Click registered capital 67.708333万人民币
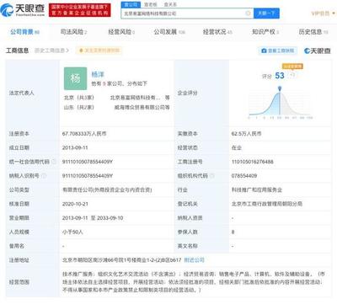Screen dimensions: 337x304 (84, 134)
